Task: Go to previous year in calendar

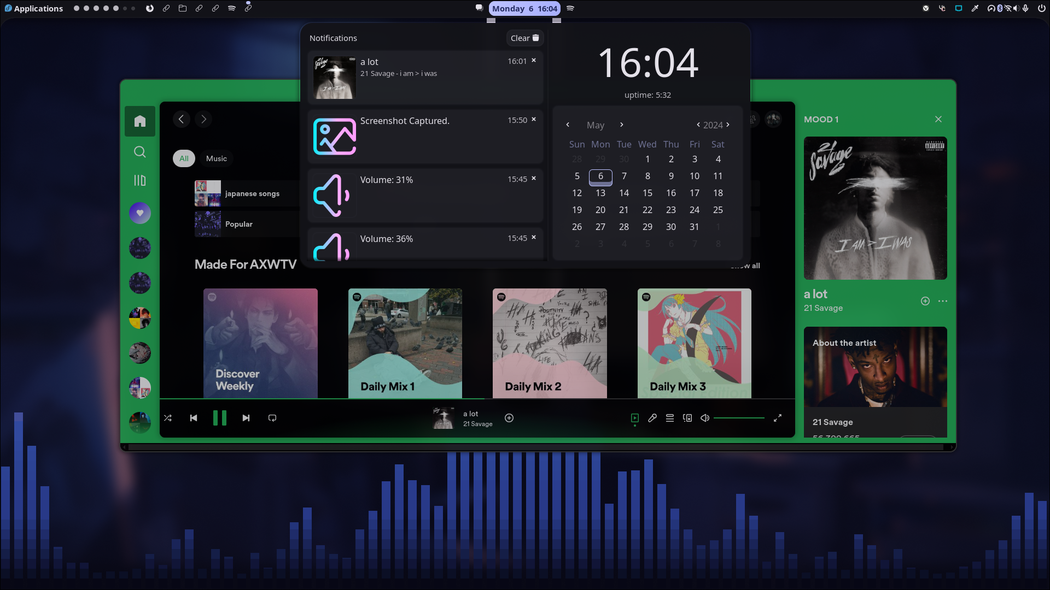Action: pyautogui.click(x=698, y=125)
